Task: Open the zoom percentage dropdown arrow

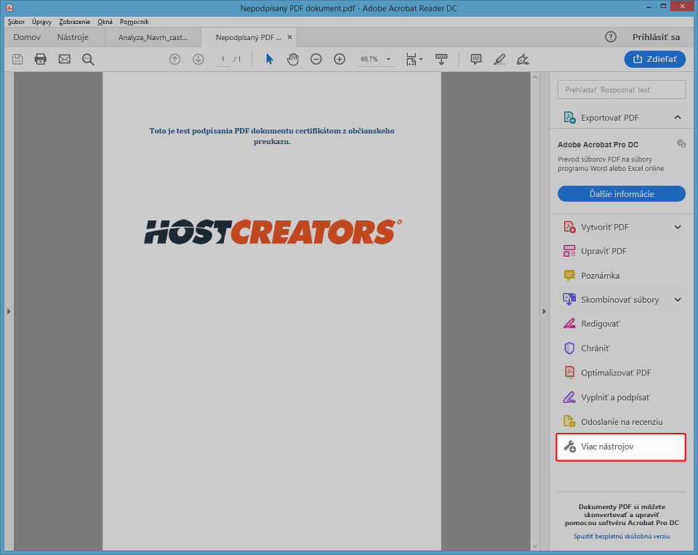Action: tap(388, 59)
